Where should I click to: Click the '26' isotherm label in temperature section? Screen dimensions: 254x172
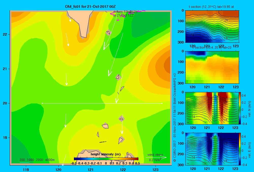click(226, 20)
